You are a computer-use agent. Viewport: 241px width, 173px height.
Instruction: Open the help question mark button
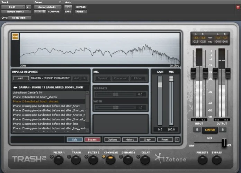[x=177, y=139]
